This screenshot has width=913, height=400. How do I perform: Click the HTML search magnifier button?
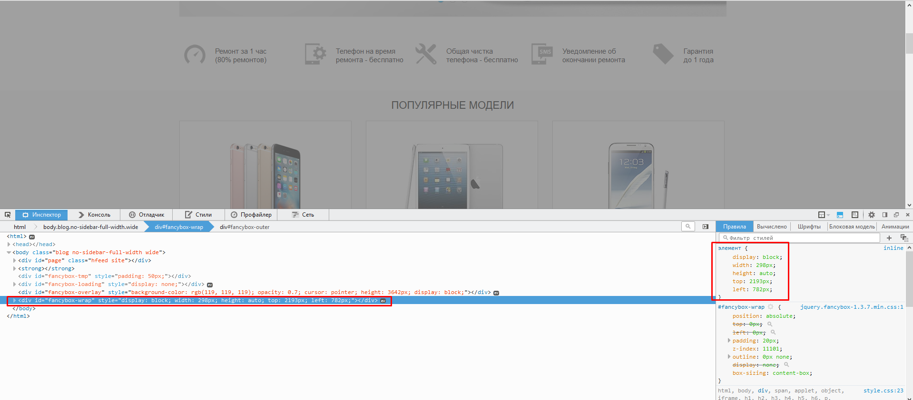(x=688, y=227)
